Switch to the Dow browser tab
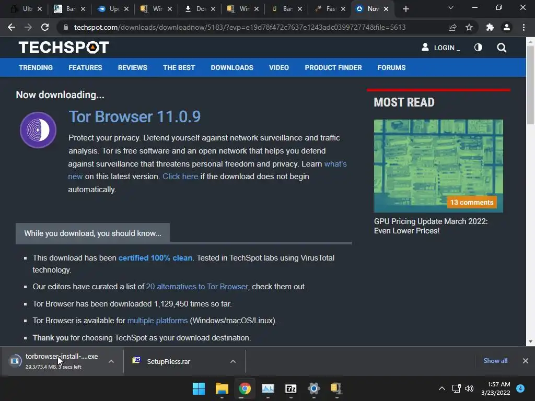This screenshot has height=401, width=535. tap(200, 9)
